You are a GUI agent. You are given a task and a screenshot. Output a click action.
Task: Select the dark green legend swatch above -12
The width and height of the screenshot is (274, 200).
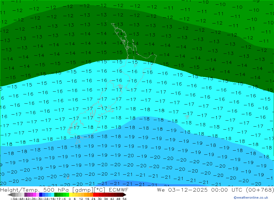tap(56, 195)
